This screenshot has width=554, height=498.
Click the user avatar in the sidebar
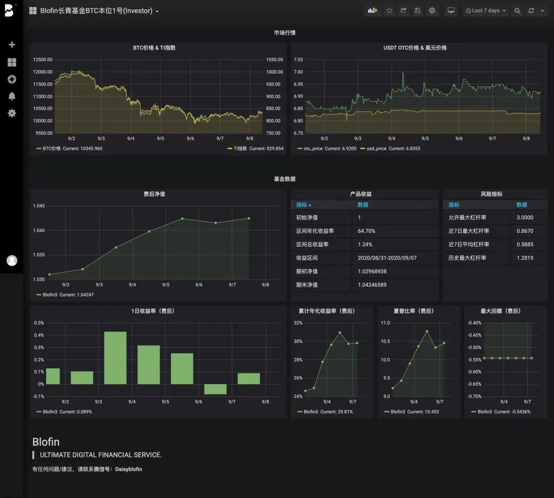tap(12, 261)
